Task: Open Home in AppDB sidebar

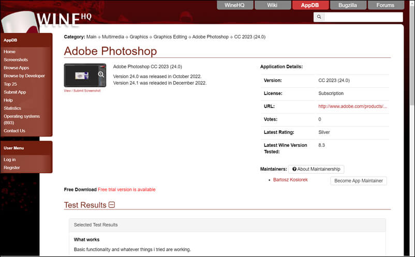Action: [x=9, y=52]
